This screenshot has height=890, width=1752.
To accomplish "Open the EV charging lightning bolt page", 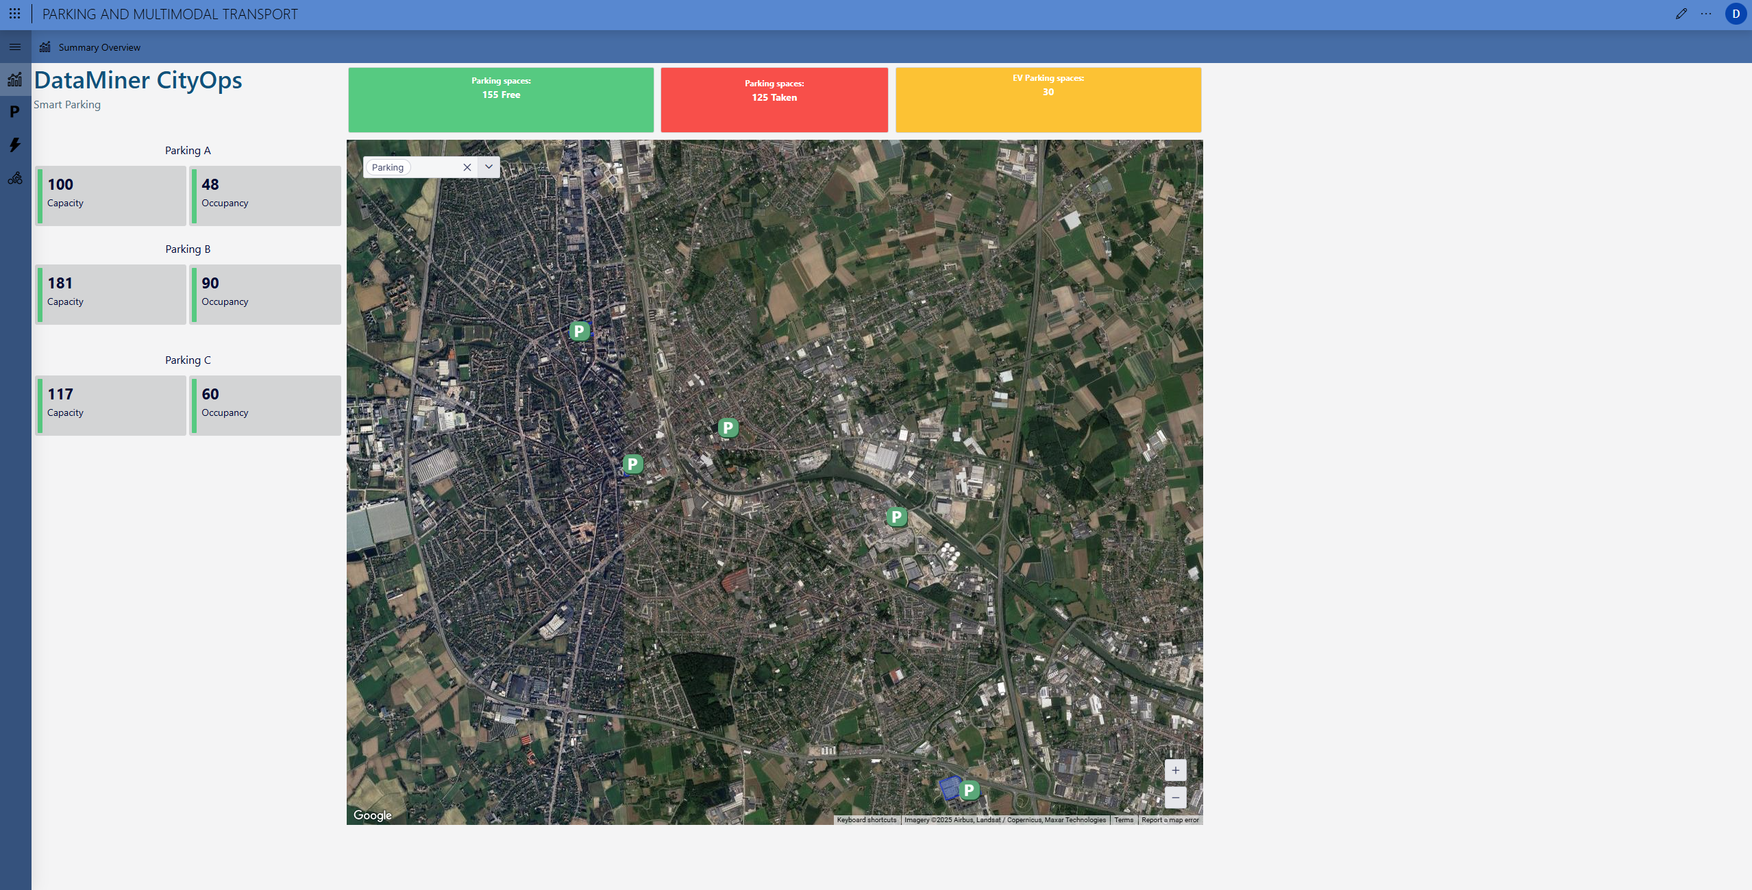I will click(15, 145).
